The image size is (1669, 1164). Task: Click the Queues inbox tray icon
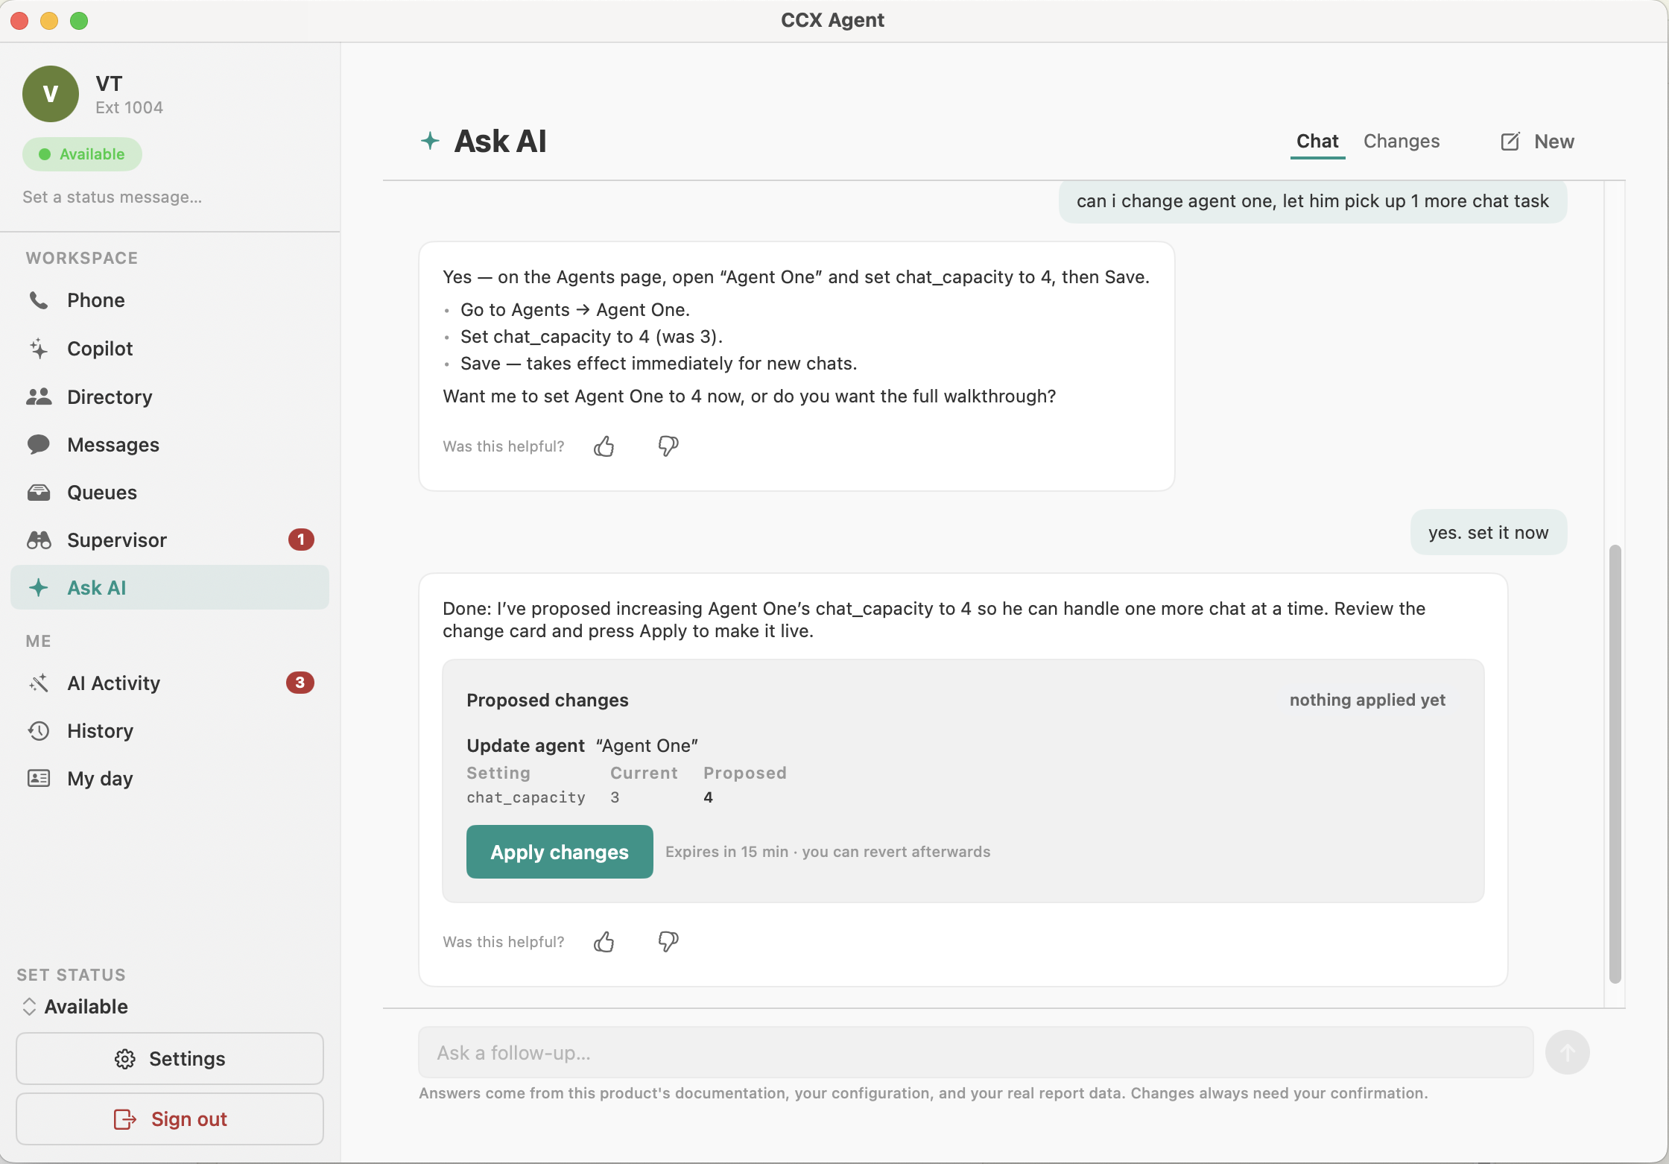(39, 493)
